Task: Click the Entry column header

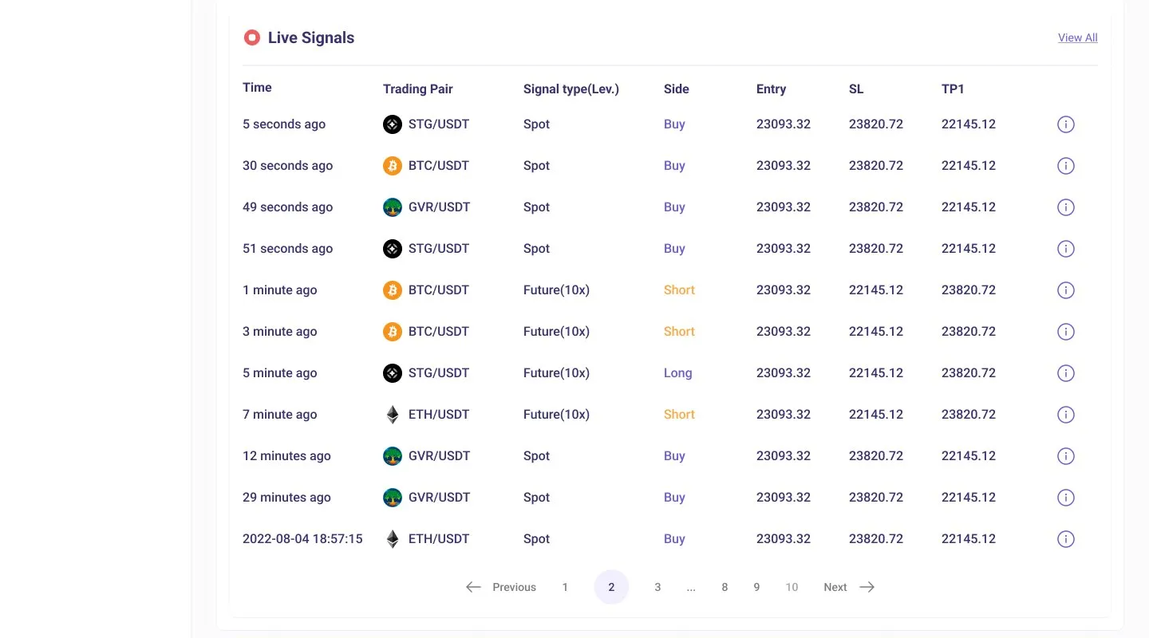Action: 771,89
